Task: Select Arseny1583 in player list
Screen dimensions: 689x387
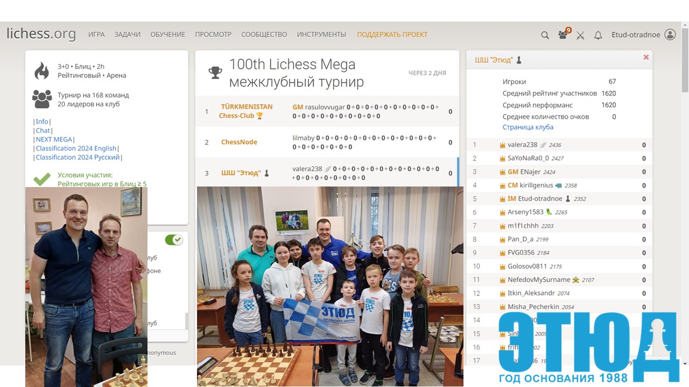Action: click(559, 212)
